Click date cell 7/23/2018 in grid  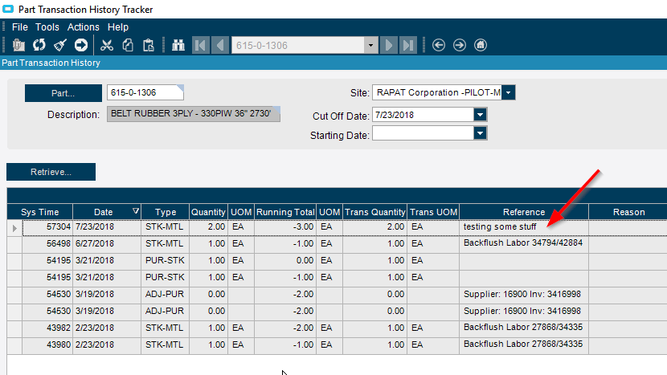[x=107, y=227]
